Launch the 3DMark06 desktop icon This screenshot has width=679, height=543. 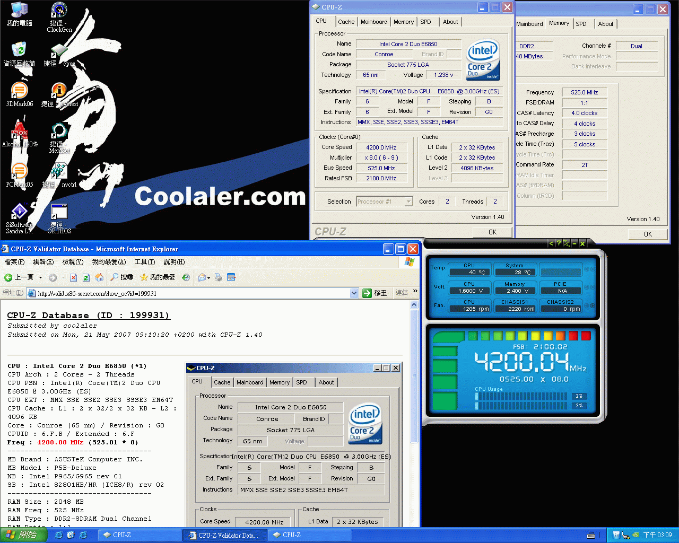click(x=20, y=95)
